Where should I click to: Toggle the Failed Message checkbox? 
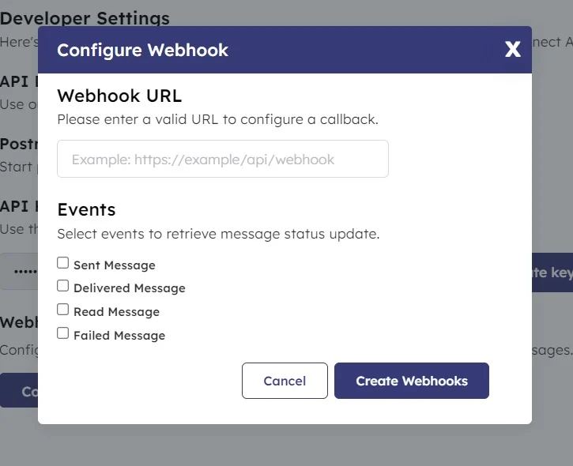(x=63, y=333)
